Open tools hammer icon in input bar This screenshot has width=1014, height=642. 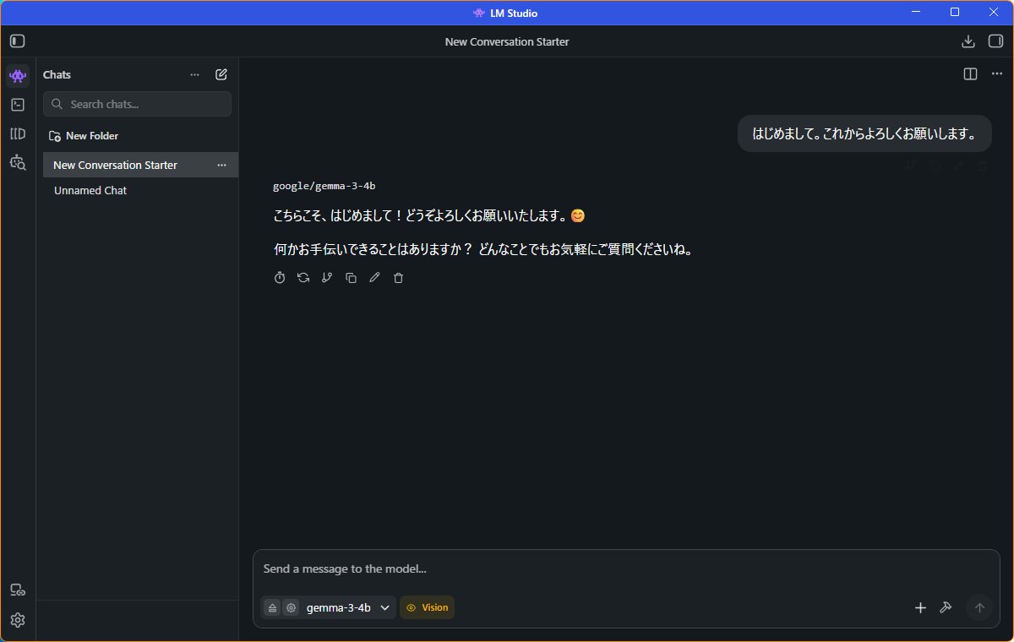(946, 607)
